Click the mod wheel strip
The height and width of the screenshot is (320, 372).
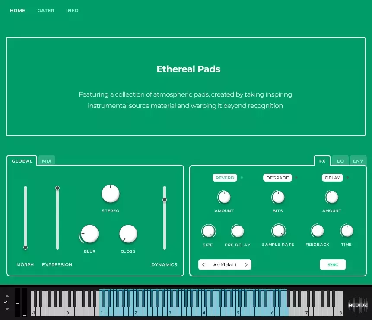pos(25,302)
